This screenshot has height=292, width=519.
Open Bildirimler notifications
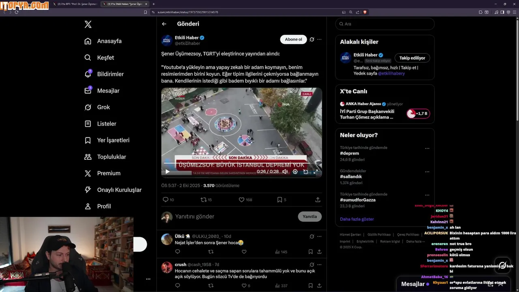click(x=104, y=74)
